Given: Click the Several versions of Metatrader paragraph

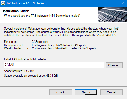Looking at the screenshot, I should [61, 32].
